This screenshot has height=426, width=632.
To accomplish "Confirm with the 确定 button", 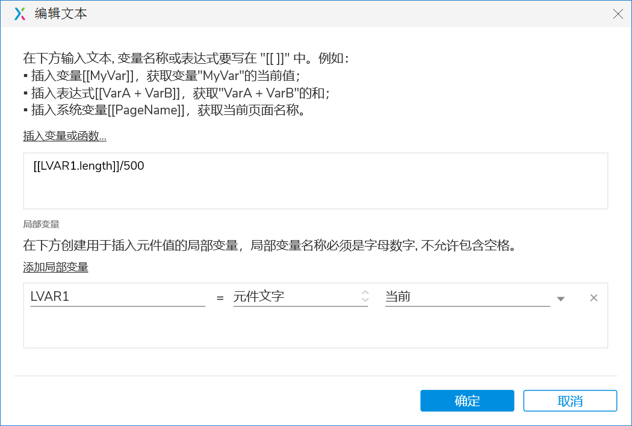I will [467, 401].
